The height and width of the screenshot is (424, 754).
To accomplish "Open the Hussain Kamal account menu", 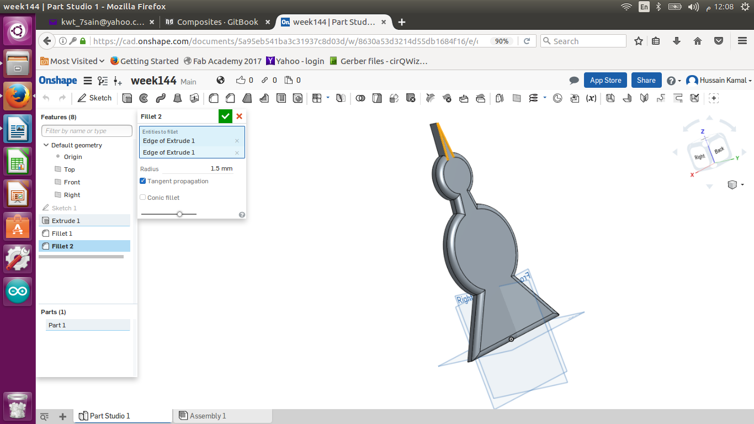I will 719,81.
